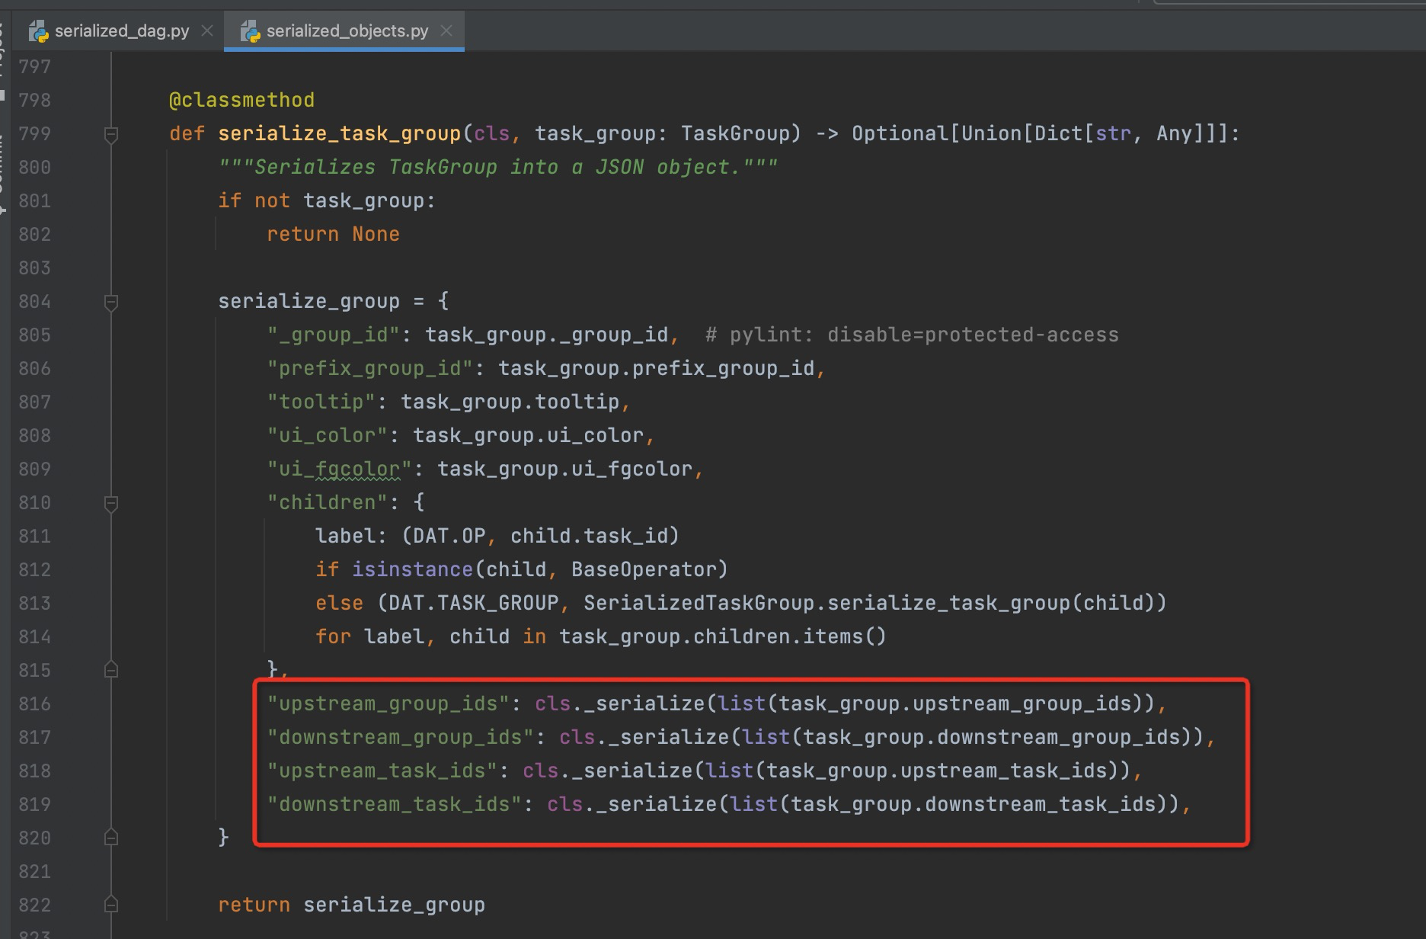This screenshot has height=939, width=1426.
Task: Click the Python file icon on serialized_objects.py tab
Action: [x=251, y=31]
